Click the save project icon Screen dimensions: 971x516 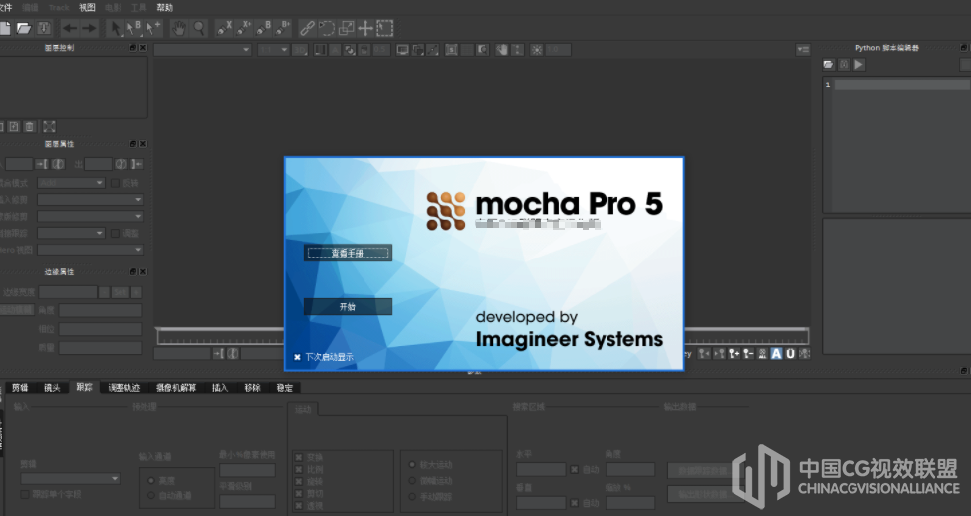point(44,28)
